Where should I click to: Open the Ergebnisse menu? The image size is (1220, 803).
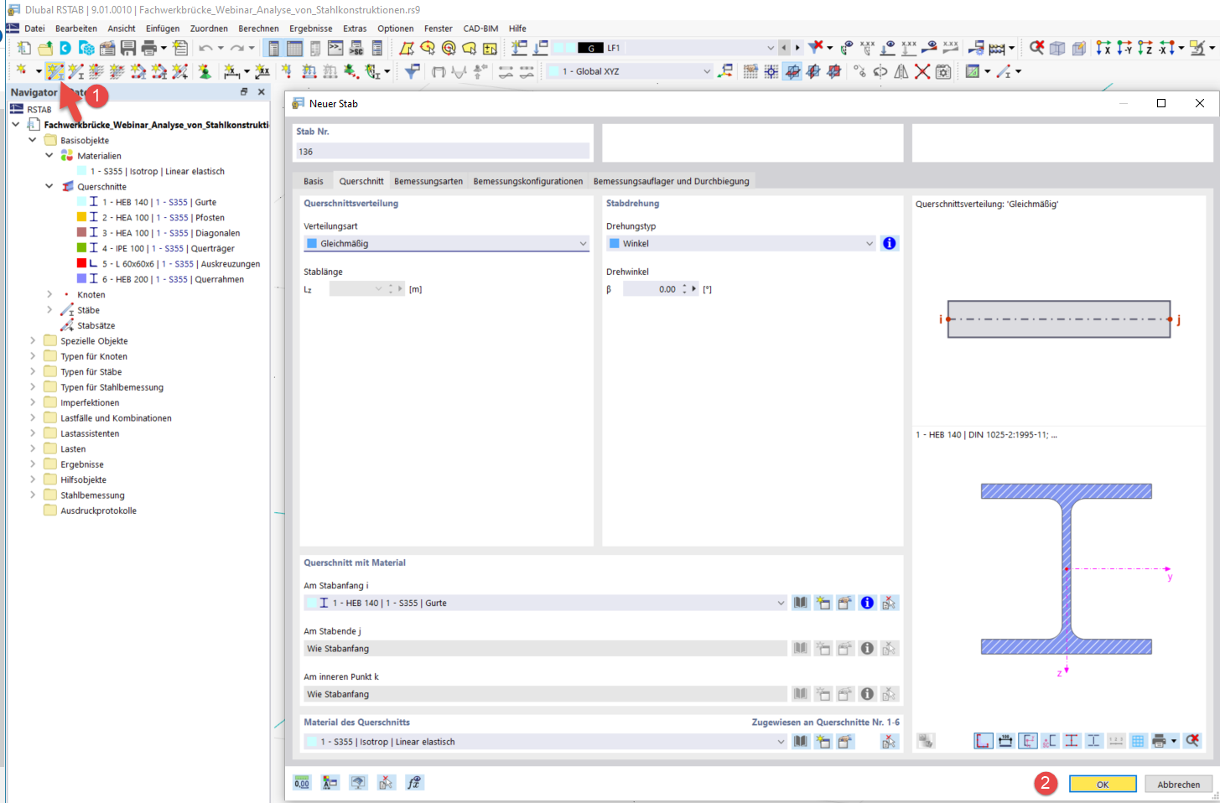coord(311,28)
